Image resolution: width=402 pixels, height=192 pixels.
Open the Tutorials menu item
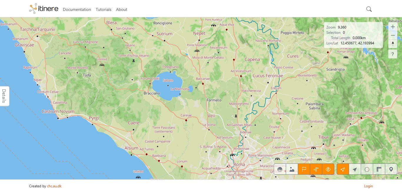(x=104, y=9)
